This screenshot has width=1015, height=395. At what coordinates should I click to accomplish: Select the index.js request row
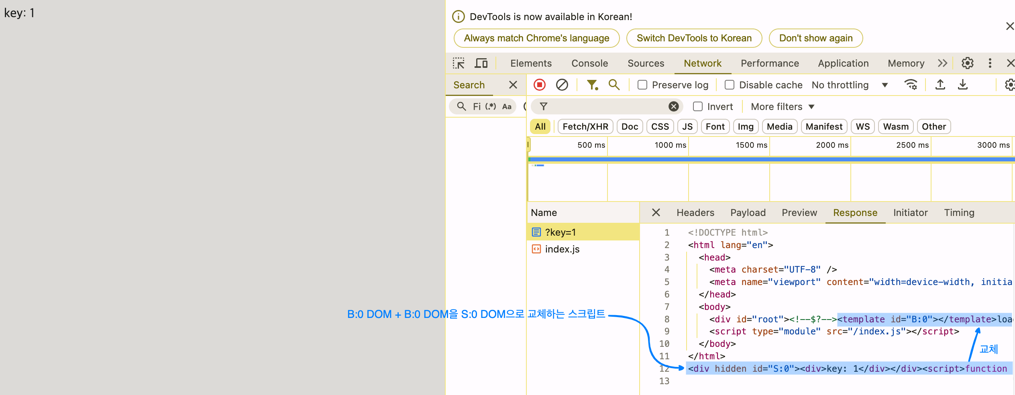click(x=583, y=249)
